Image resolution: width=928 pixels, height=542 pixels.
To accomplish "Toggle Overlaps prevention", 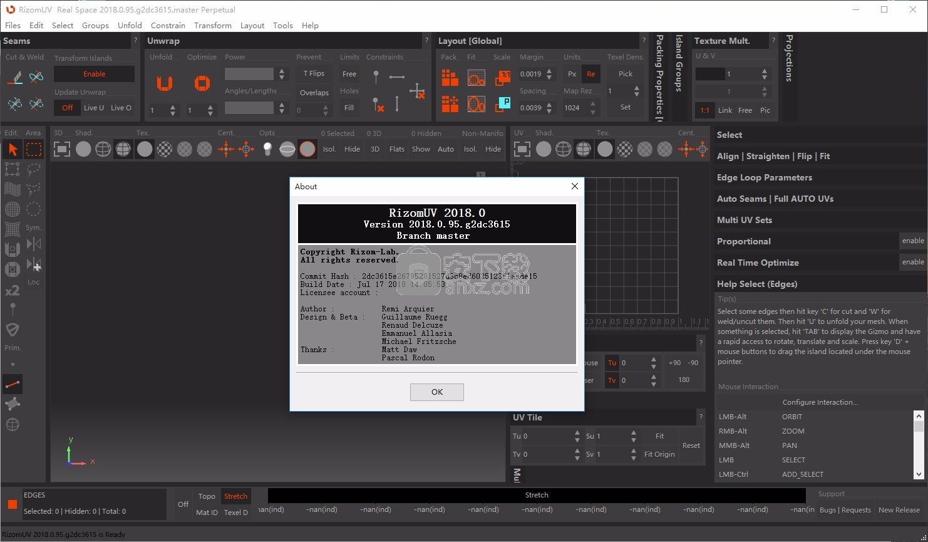I will [x=314, y=93].
